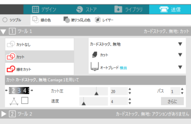The width and height of the screenshot is (191, 124).
Task: Select the シンプル radio button
Action: 5,20
